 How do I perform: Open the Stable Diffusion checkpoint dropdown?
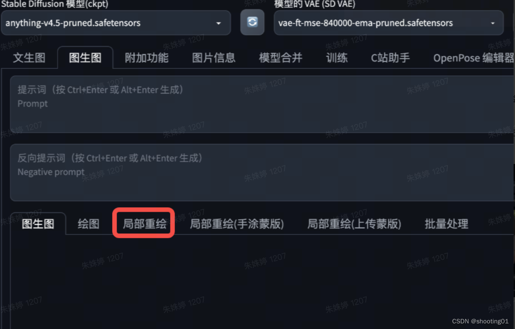[116, 23]
